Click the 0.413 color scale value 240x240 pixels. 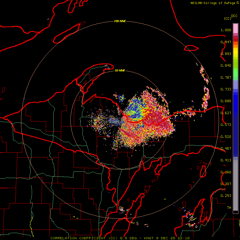(x=226, y=160)
